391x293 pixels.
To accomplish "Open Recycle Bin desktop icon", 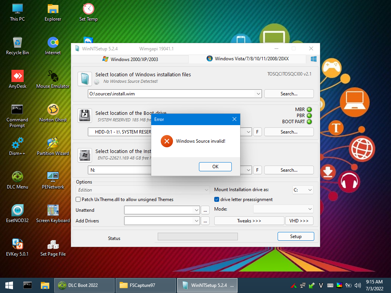I will coord(18,46).
